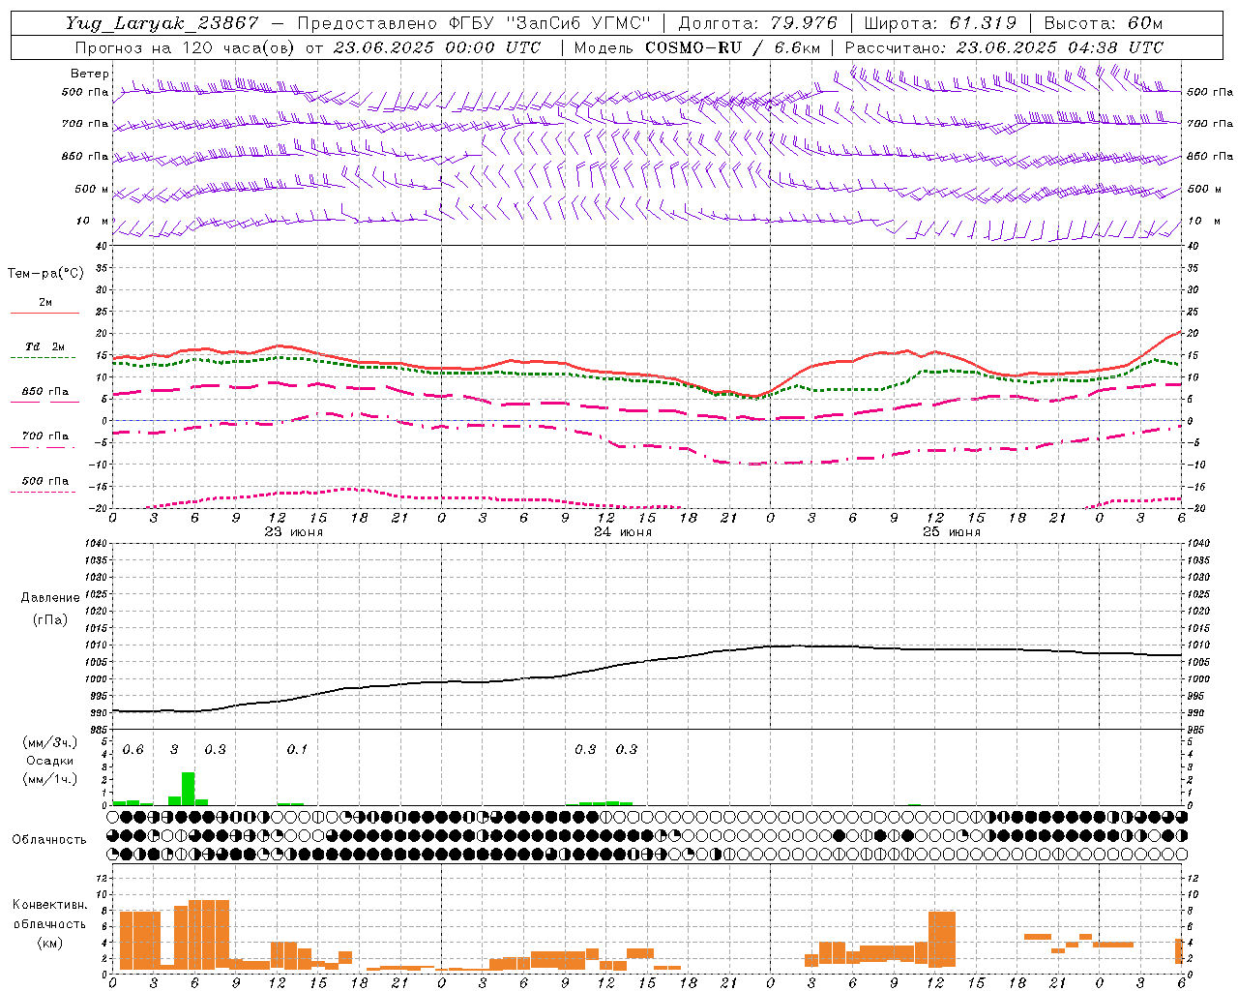
Task: Click the Тем-ра(°C) axis title
Action: click(45, 274)
